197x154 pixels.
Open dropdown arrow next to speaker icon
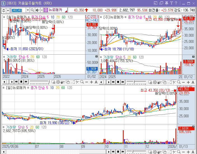(x=42, y=10)
